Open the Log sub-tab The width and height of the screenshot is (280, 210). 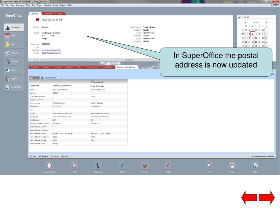click(x=61, y=78)
